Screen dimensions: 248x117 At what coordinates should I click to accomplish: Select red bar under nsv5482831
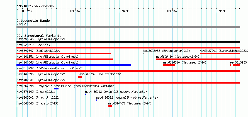(x=128, y=83)
